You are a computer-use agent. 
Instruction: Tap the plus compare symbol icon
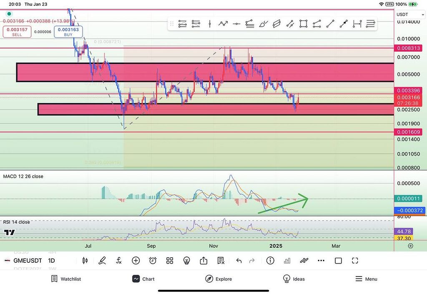tap(136, 261)
